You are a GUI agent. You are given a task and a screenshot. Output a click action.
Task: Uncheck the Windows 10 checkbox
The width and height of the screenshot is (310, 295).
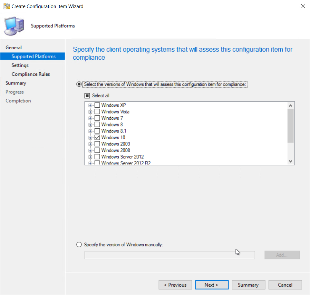click(97, 137)
